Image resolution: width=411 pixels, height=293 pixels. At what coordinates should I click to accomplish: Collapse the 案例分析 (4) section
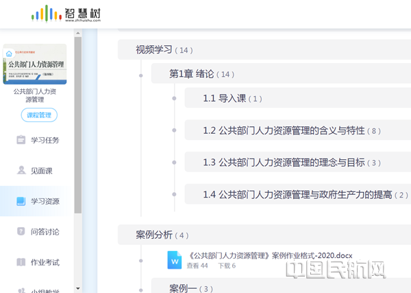point(264,235)
